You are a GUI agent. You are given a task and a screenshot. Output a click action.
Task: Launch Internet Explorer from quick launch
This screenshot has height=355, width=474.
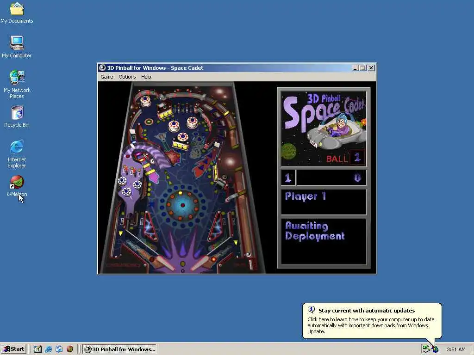[x=48, y=349]
